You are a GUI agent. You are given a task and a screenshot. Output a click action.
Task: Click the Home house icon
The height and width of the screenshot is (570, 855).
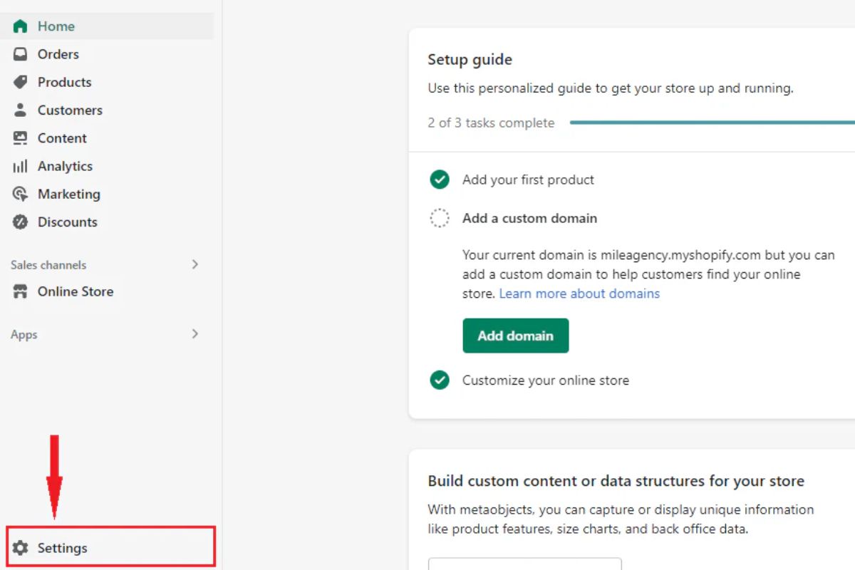[21, 26]
